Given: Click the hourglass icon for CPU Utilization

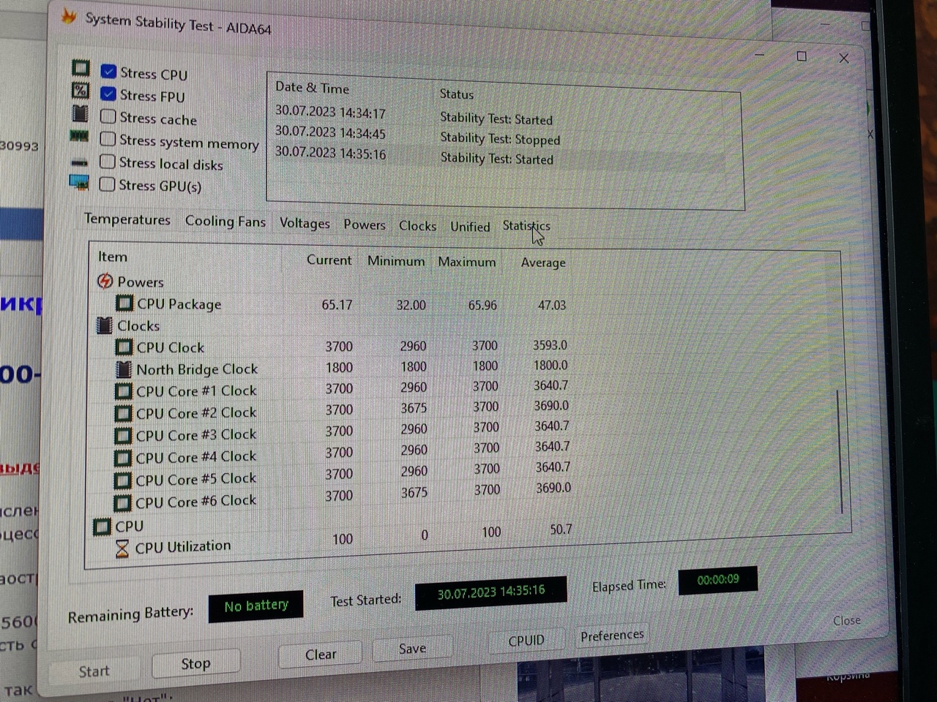Looking at the screenshot, I should [122, 548].
